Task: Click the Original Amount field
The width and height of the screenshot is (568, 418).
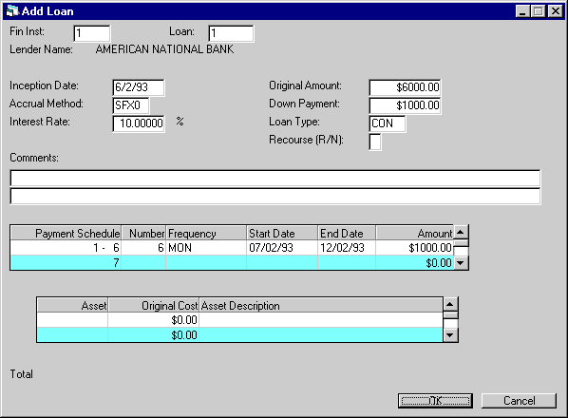Action: 405,87
